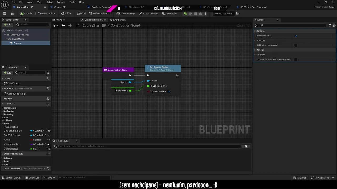
Task: Switch to the BP_VehicleBaseDriveable tab
Action: 253,7
